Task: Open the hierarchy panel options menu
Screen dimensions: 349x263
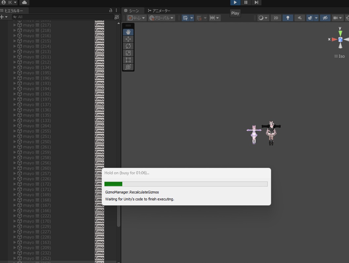Action: pyautogui.click(x=116, y=10)
